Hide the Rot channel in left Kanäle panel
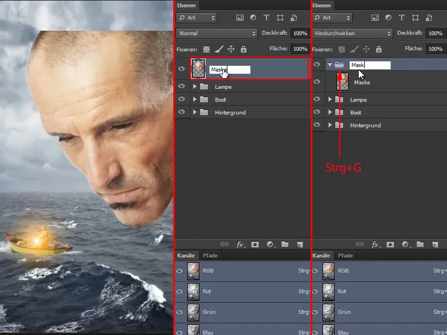Screen dimensions: 447x335 click(179, 291)
